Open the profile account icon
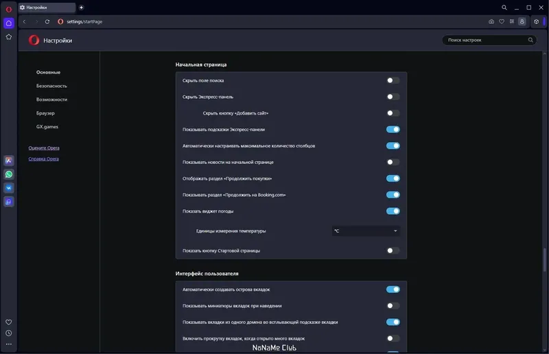 [522, 21]
